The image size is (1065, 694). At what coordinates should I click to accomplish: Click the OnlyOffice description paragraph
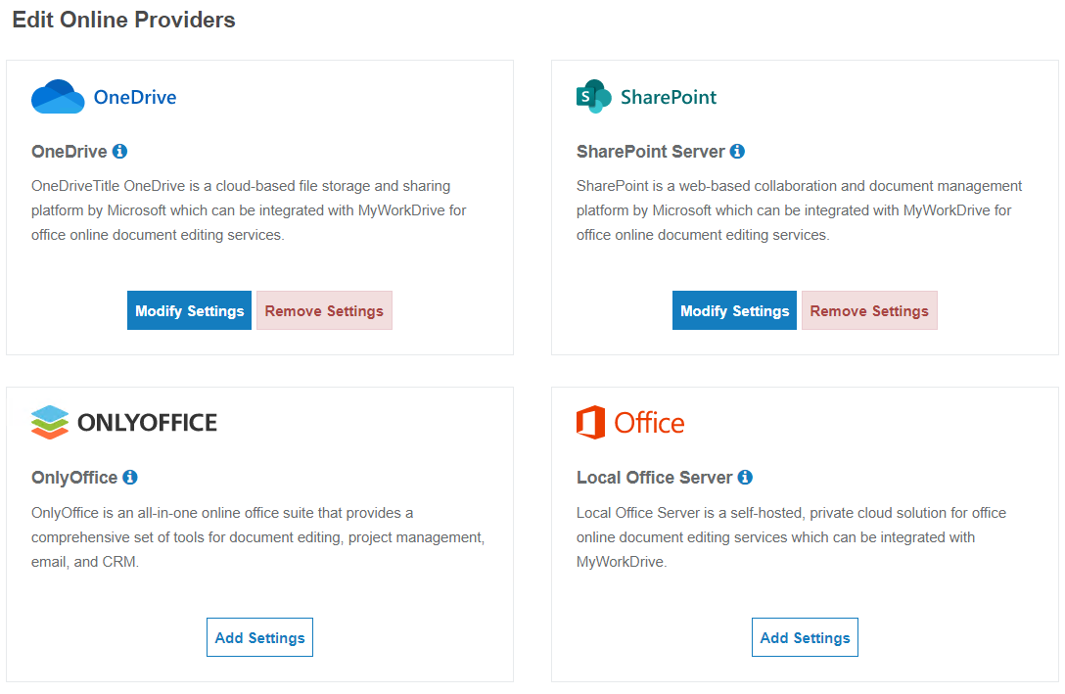(x=257, y=537)
